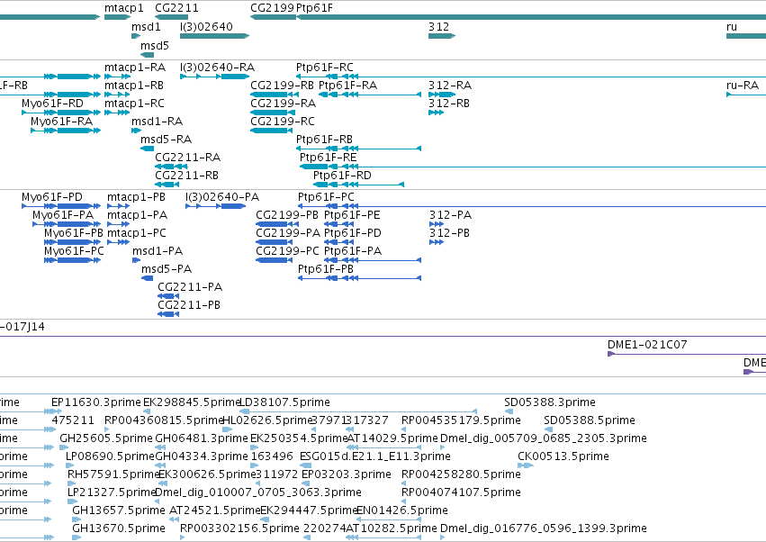This screenshot has width=766, height=542.
Task: Select transcript l(3)02640-RA
Action: pyautogui.click(x=218, y=68)
